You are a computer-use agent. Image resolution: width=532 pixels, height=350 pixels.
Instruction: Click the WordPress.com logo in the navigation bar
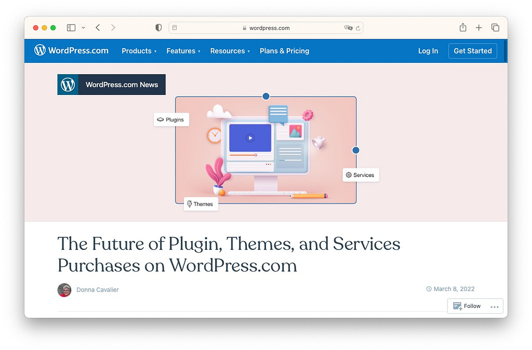(x=72, y=50)
